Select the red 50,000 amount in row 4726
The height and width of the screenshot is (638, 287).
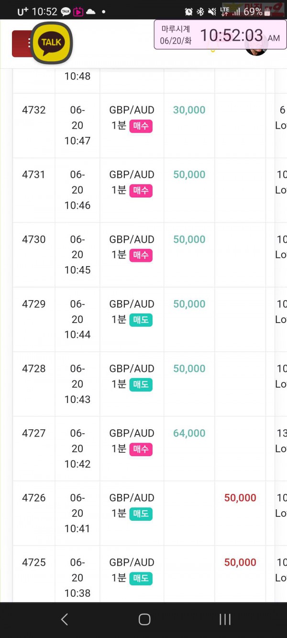240,498
